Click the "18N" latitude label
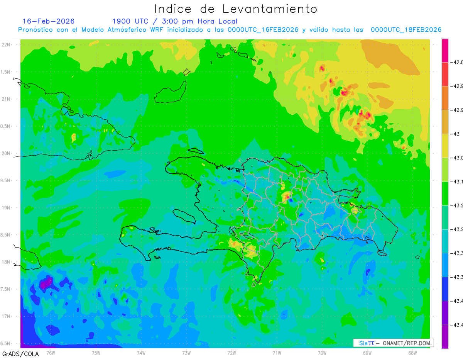 [x=7, y=262]
